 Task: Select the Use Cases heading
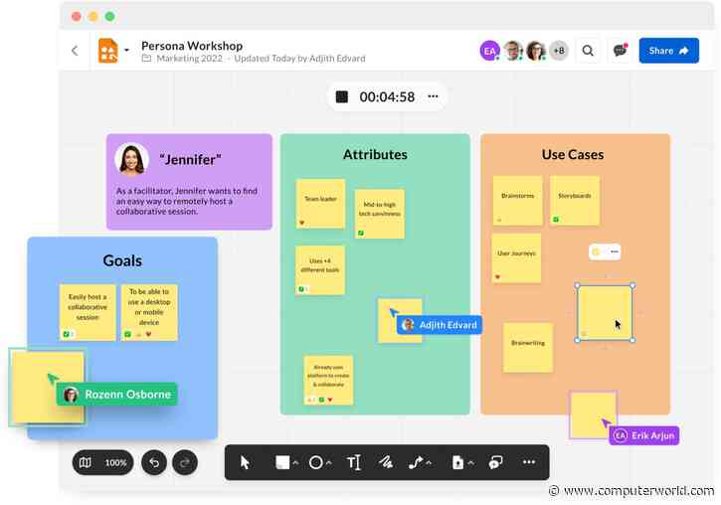point(573,154)
